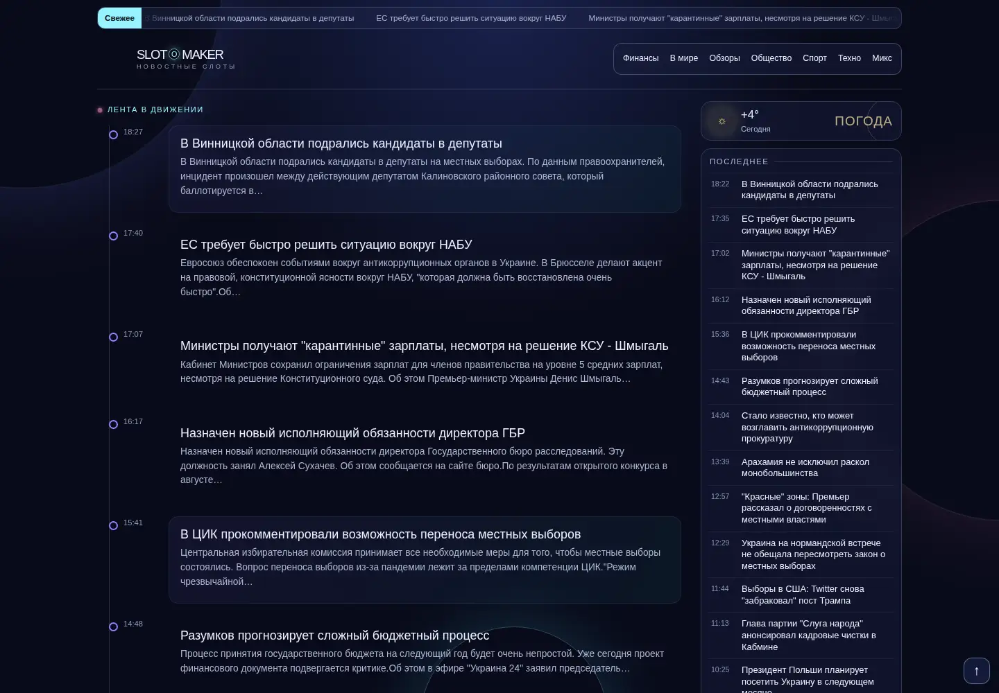Open headline ЕС требует решить ситуацию НАБУ

(326, 245)
